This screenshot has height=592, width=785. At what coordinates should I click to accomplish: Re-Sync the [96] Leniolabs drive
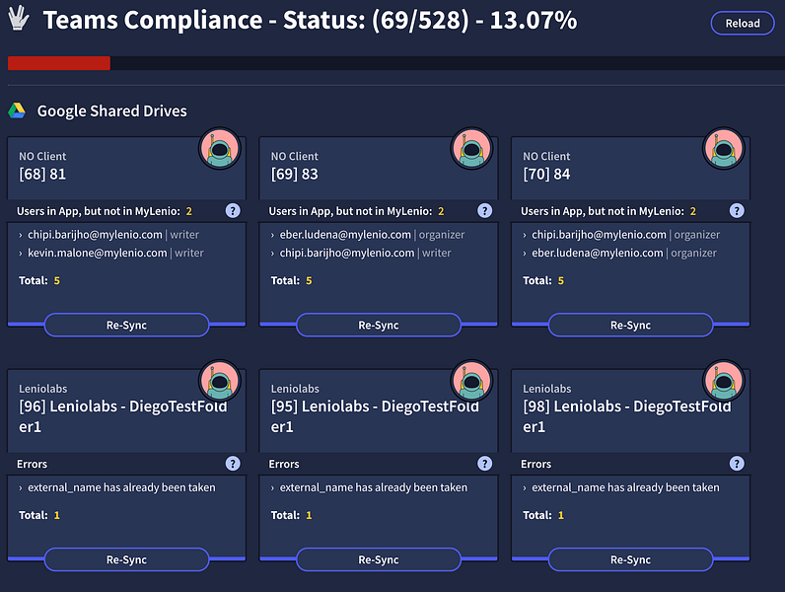tap(126, 559)
